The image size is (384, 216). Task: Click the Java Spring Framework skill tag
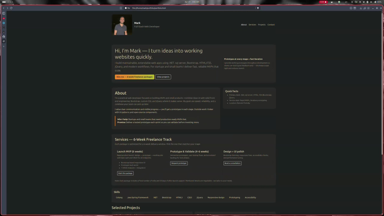137,198
